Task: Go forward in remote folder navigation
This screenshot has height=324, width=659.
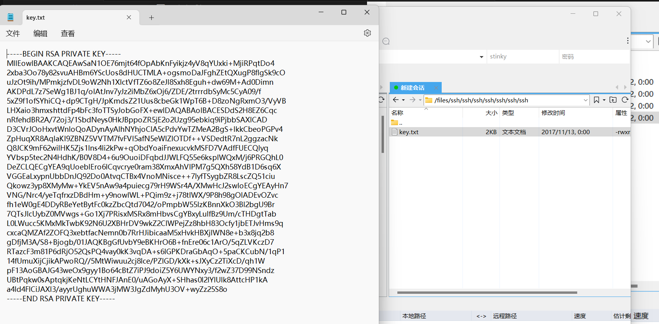Action: click(412, 100)
